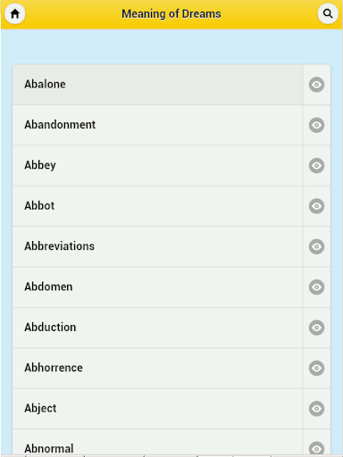The width and height of the screenshot is (343, 457).
Task: Select the Abject list item
Action: point(157,409)
